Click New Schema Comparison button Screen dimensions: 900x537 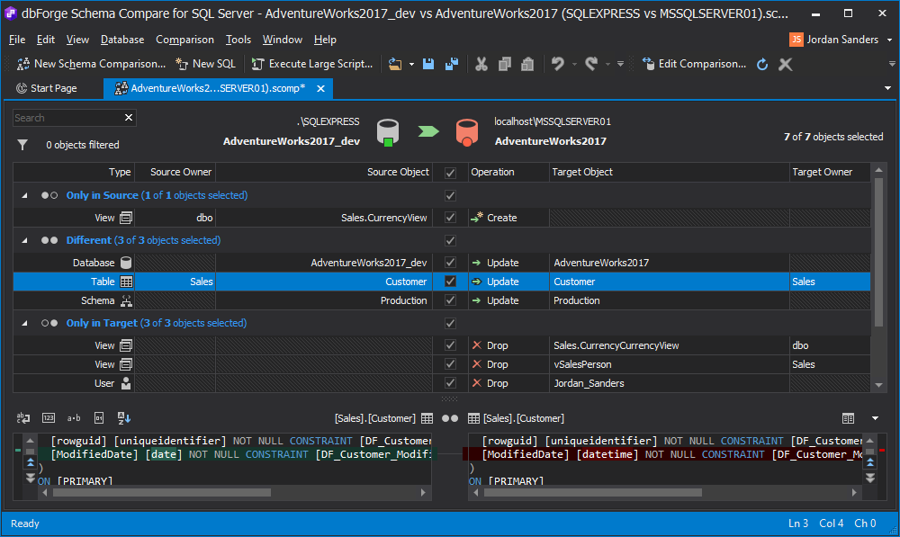click(x=91, y=64)
